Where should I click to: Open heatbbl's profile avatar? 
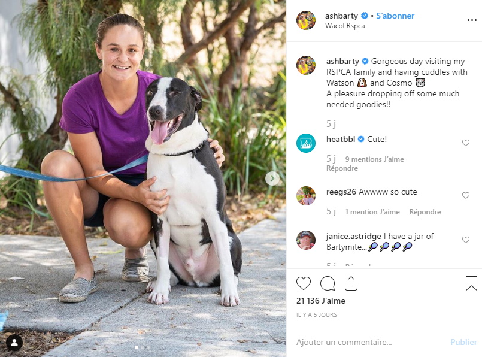pos(306,143)
